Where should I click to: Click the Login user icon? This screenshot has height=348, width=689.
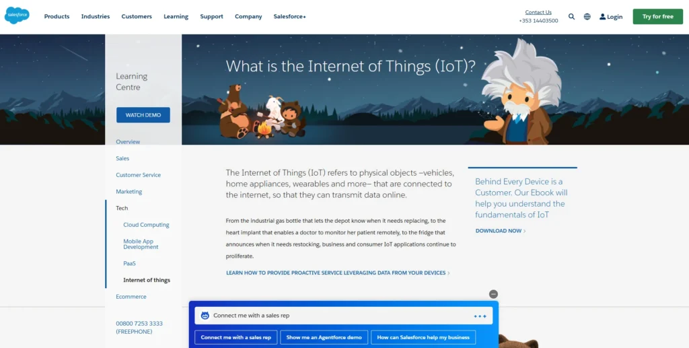tap(602, 17)
